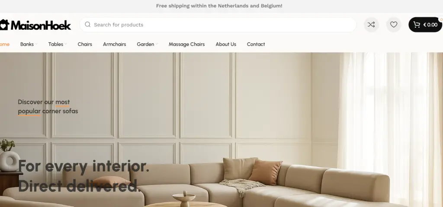The width and height of the screenshot is (443, 207).
Task: Open the compare products shuffle icon
Action: 371,25
